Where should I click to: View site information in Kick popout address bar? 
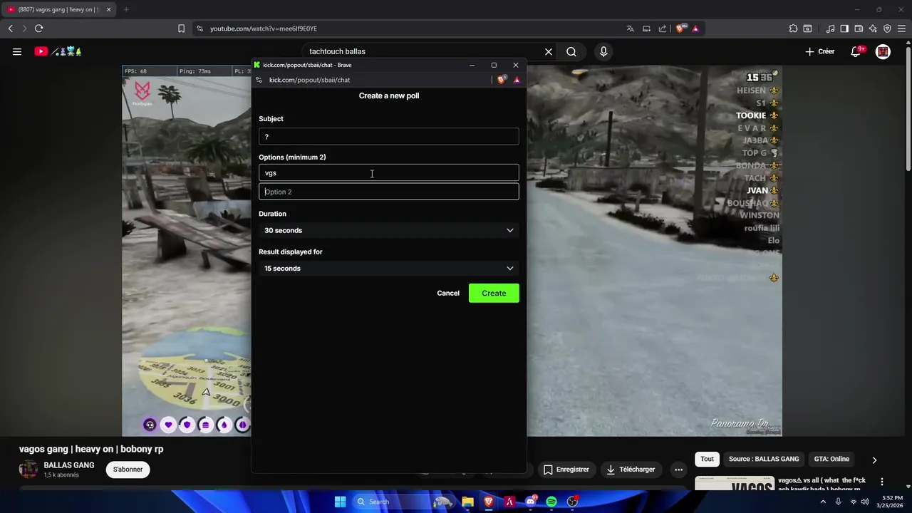259,80
